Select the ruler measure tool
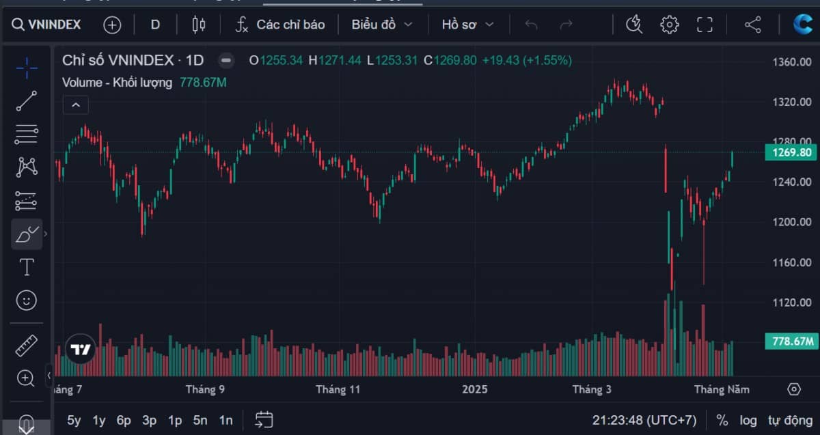Viewport: 820px width, 435px height. tap(27, 346)
